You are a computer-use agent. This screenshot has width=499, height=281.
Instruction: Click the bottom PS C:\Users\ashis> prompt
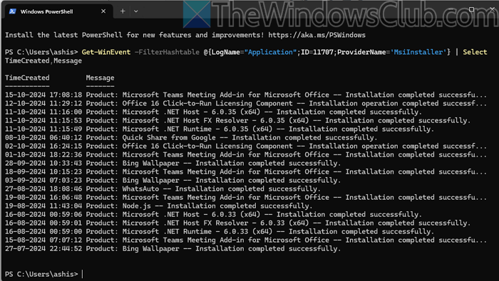[41, 274]
